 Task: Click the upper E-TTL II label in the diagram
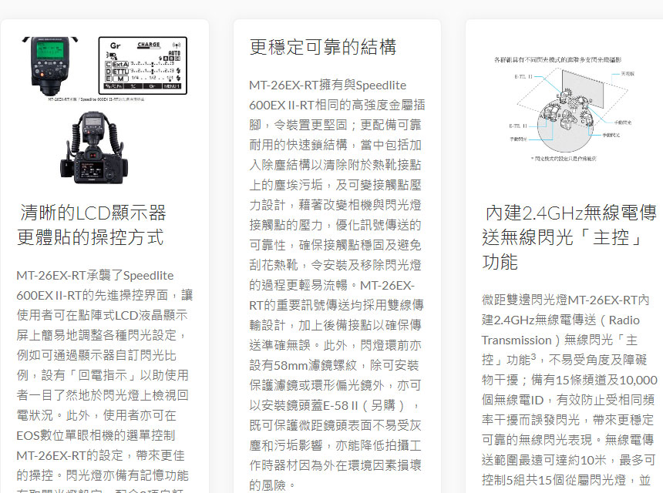coord(523,75)
